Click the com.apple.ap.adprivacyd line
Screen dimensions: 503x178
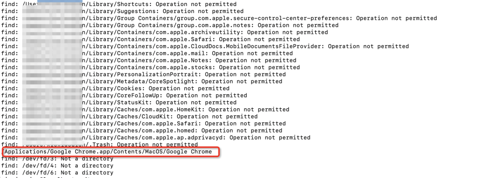point(156,138)
